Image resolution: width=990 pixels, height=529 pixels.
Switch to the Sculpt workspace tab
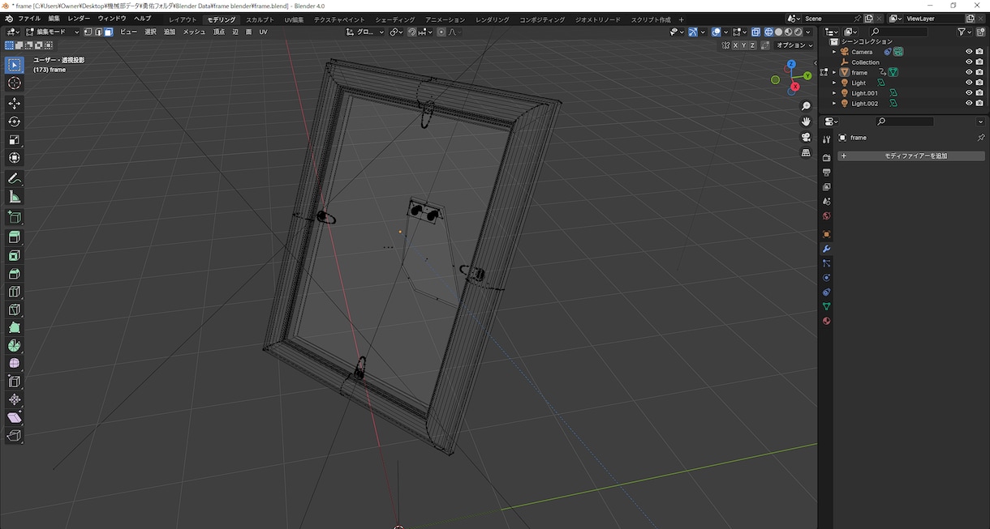point(260,19)
